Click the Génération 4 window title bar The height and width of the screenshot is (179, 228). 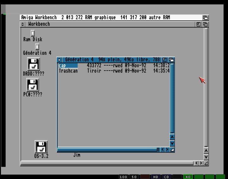[112, 60]
